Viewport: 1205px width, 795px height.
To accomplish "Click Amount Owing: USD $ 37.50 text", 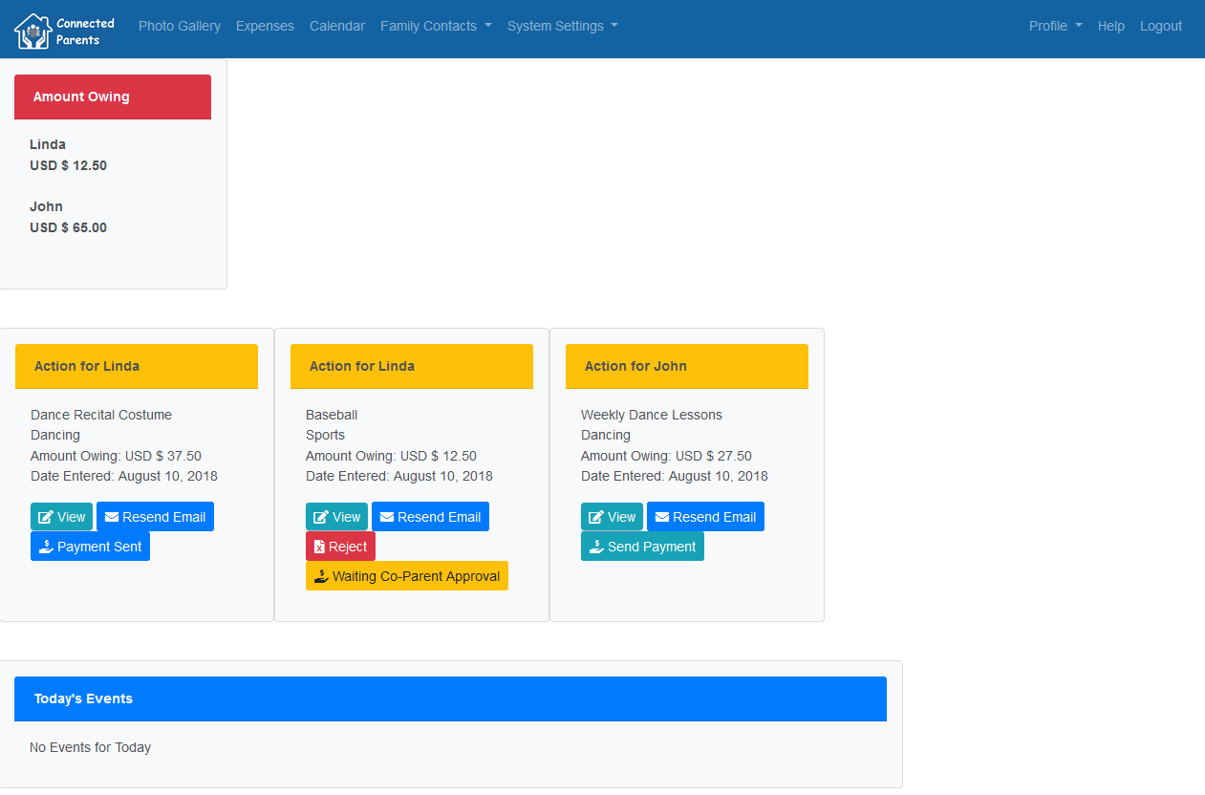I will point(116,456).
